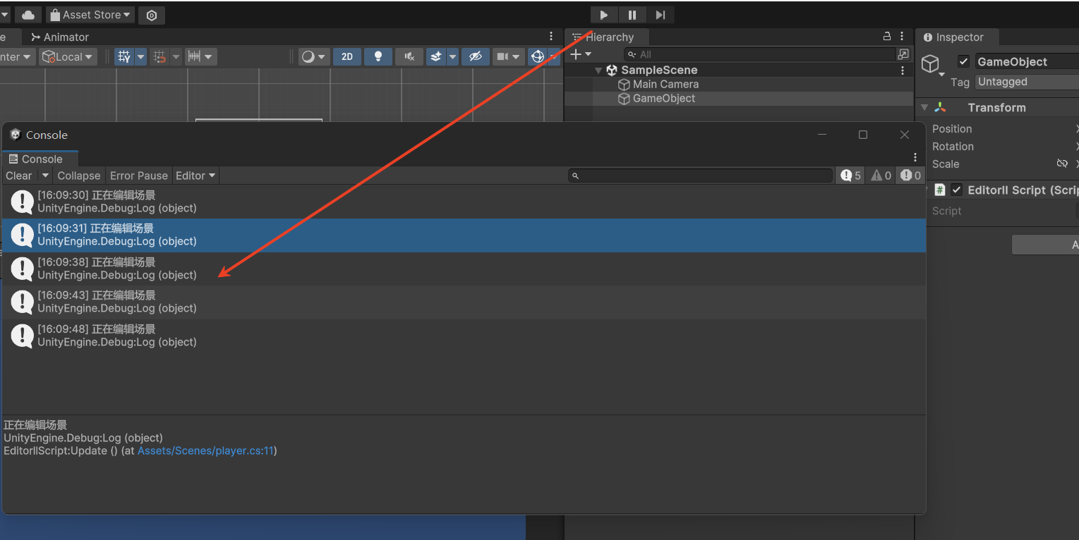1079x540 pixels.
Task: Toggle Error Pause in Console
Action: coord(139,176)
